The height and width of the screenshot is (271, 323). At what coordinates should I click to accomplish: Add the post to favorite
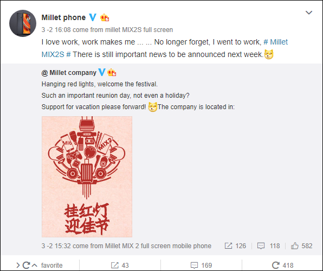click(51, 265)
